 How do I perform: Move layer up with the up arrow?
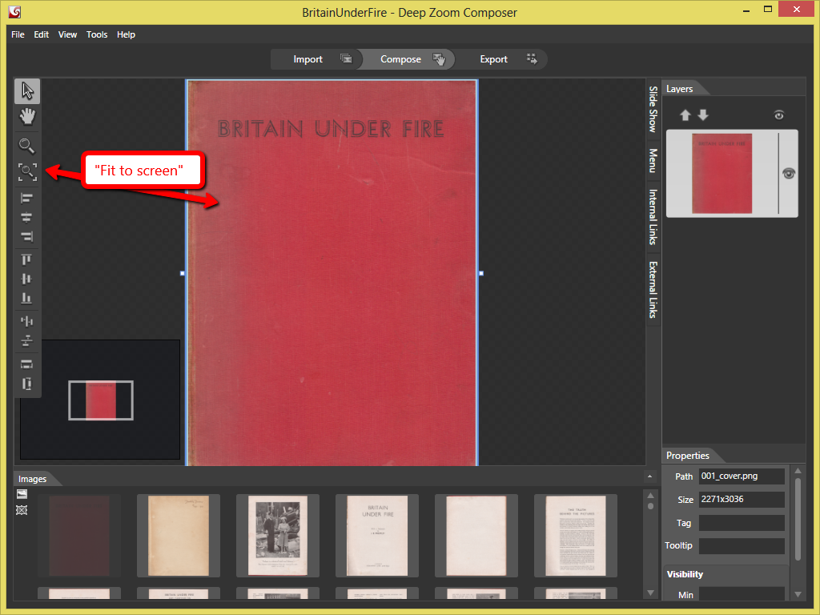coord(685,115)
